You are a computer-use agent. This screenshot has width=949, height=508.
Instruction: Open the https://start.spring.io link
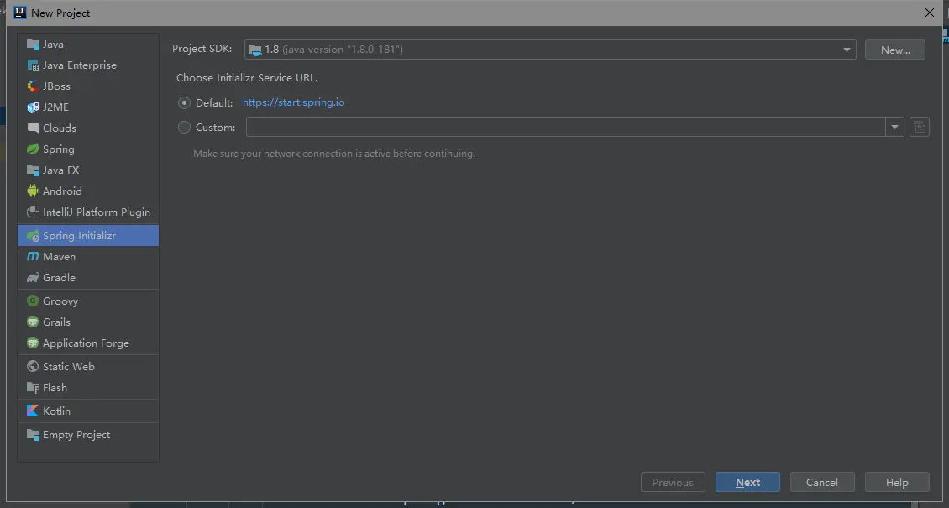click(x=294, y=102)
